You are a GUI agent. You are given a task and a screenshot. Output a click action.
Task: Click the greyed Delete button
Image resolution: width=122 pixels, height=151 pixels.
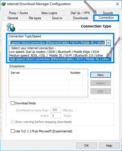[x=101, y=83]
